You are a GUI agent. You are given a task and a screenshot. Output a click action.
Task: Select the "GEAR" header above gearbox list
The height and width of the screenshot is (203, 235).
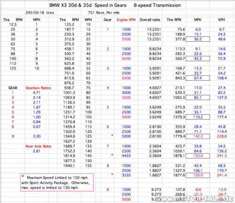pyautogui.click(x=13, y=88)
